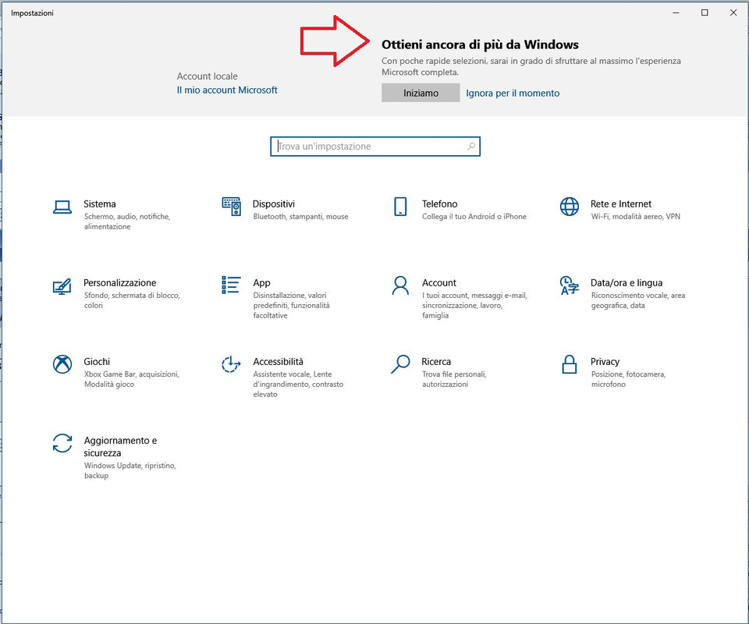Click 'Windows Update, ripristino, backup' description
749x624 pixels.
click(x=130, y=470)
